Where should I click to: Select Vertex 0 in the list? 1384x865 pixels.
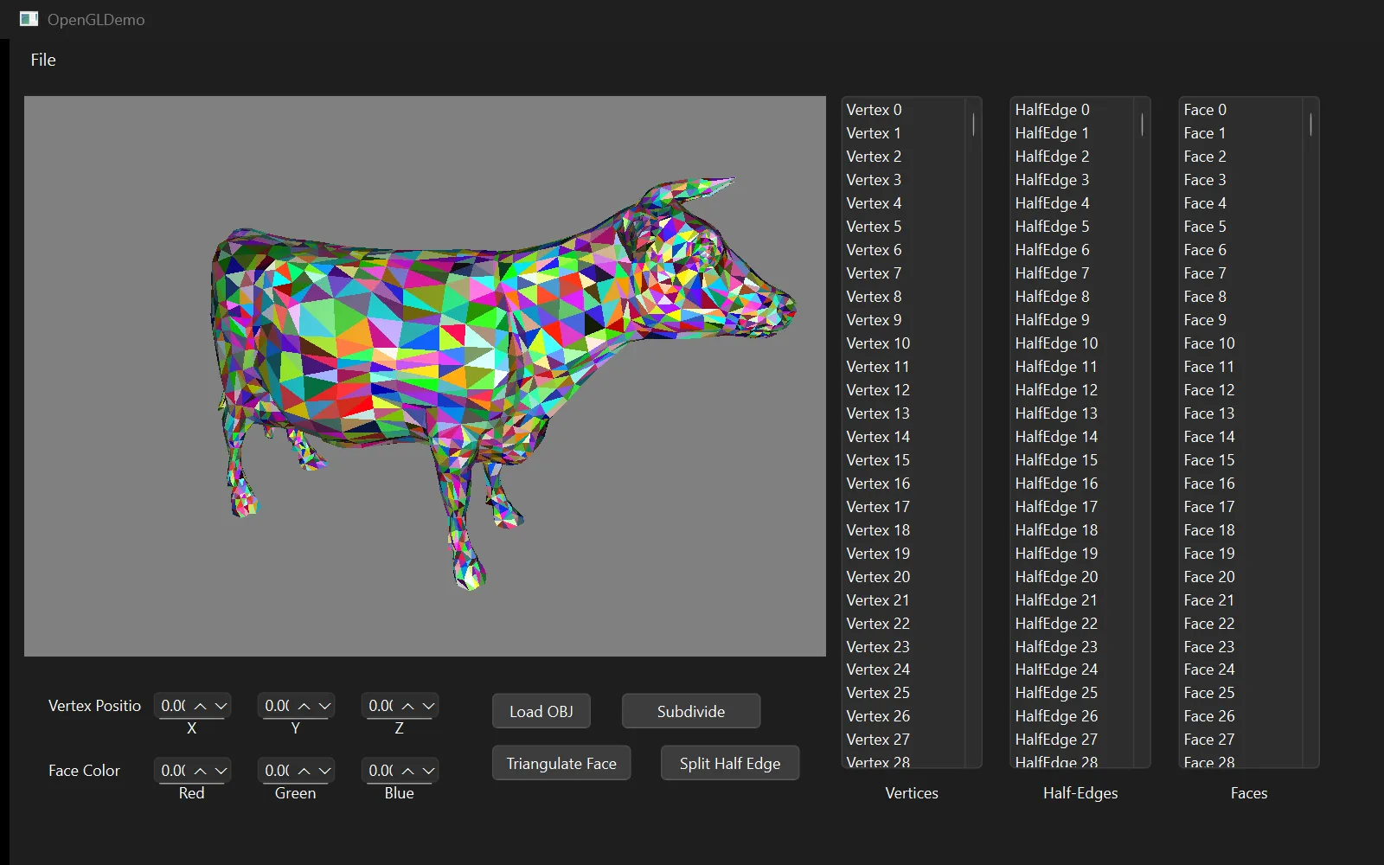tap(904, 110)
